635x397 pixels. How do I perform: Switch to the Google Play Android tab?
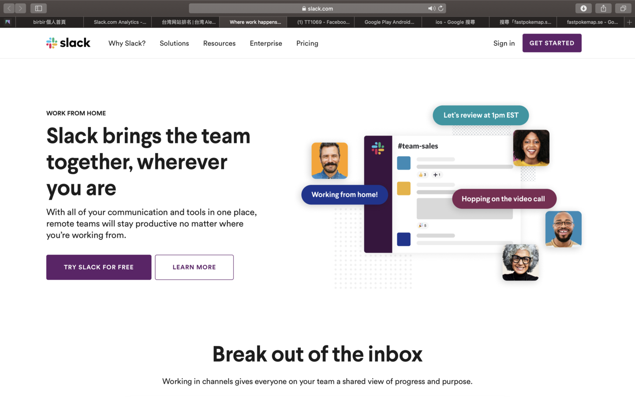(388, 22)
